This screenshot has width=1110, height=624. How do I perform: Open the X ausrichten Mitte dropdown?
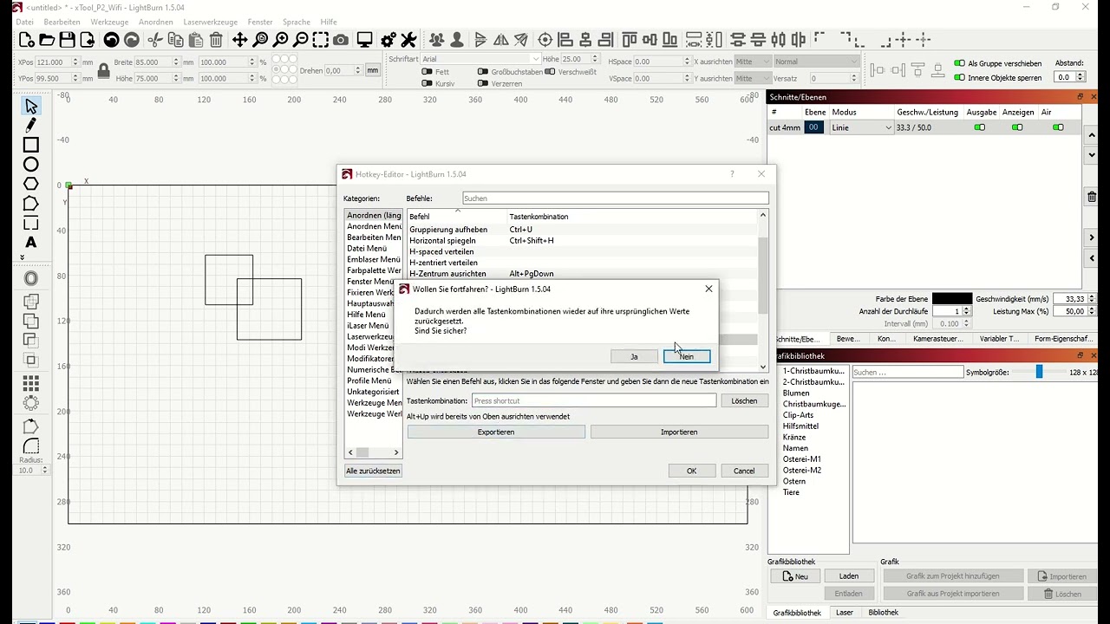752,62
